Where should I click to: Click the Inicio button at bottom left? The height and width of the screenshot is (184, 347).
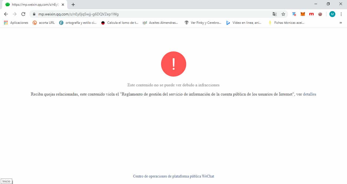6,181
